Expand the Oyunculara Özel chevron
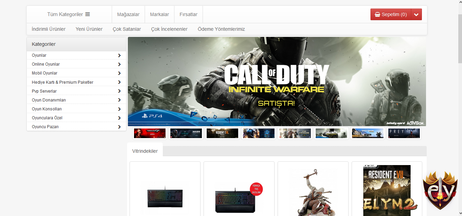 coord(119,118)
